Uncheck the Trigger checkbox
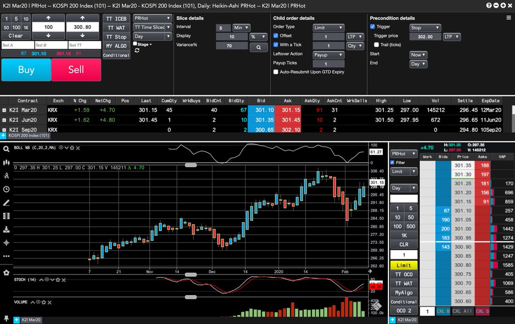 [x=373, y=27]
